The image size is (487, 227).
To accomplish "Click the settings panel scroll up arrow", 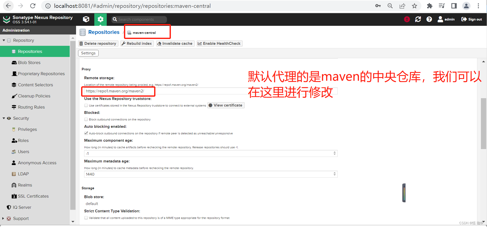I will coord(483,61).
